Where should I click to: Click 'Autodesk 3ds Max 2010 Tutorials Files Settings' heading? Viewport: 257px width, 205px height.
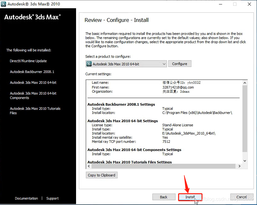130,162
